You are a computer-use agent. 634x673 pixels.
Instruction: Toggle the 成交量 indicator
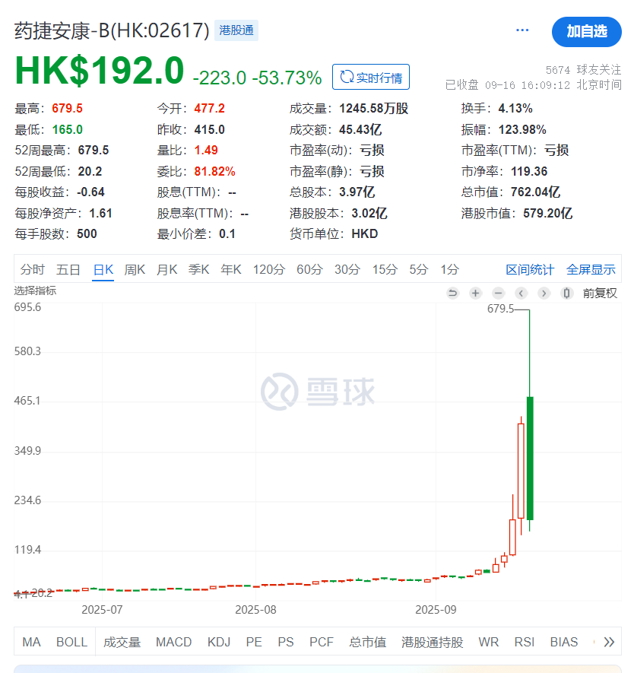click(x=122, y=642)
